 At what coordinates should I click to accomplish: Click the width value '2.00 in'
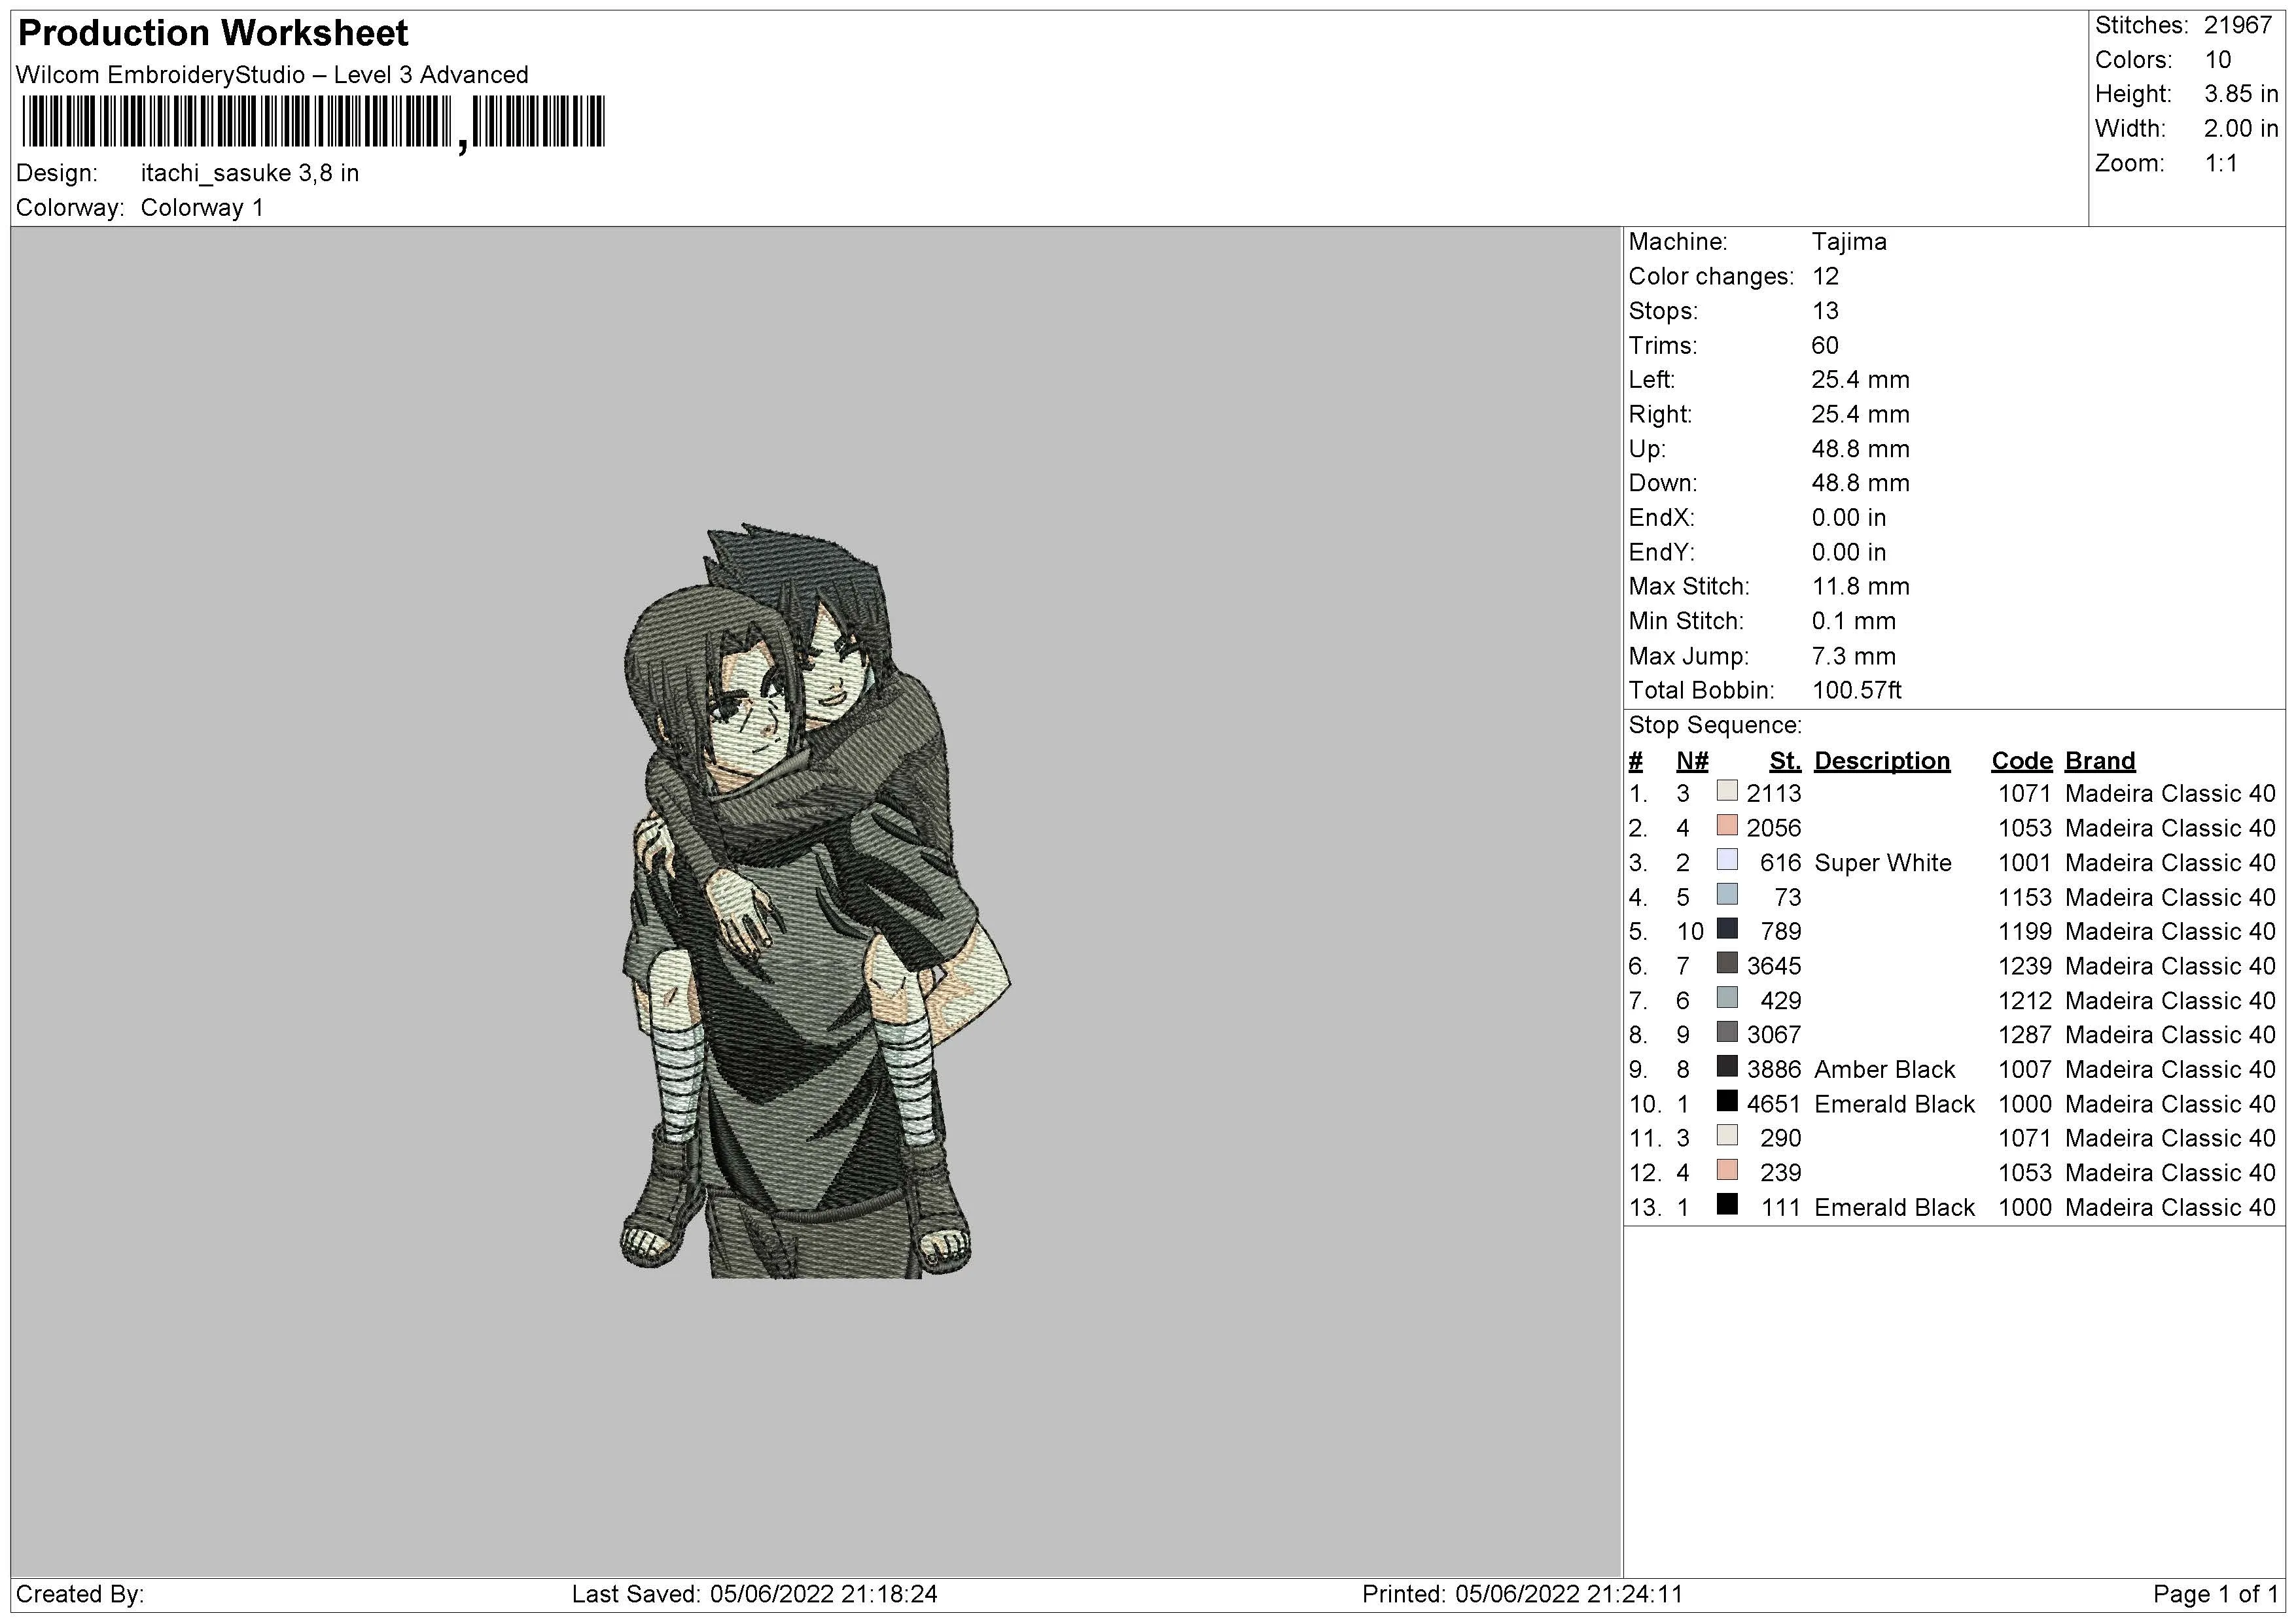pos(2241,129)
